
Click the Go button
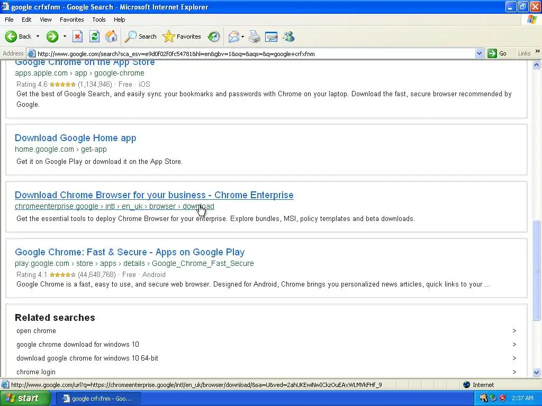(497, 53)
